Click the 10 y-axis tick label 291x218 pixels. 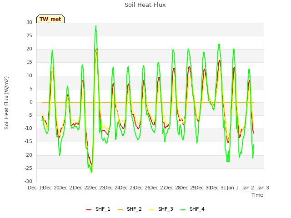(29, 75)
